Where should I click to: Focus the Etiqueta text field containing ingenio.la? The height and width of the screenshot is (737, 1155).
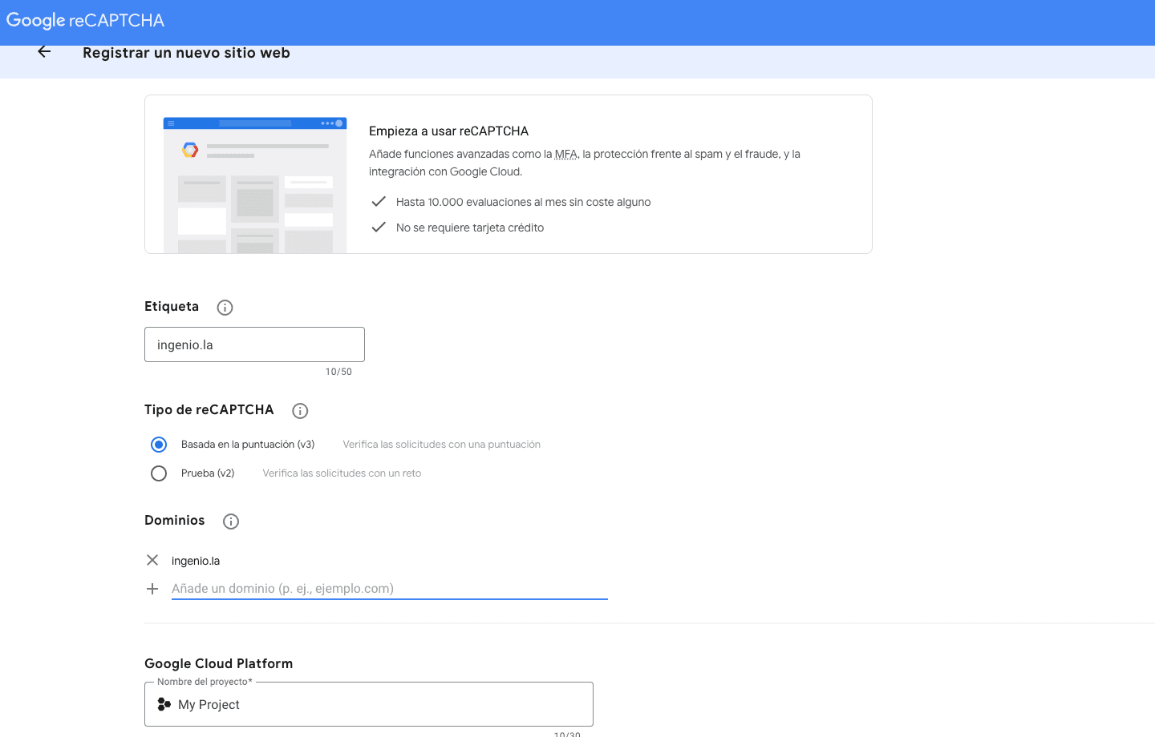254,344
